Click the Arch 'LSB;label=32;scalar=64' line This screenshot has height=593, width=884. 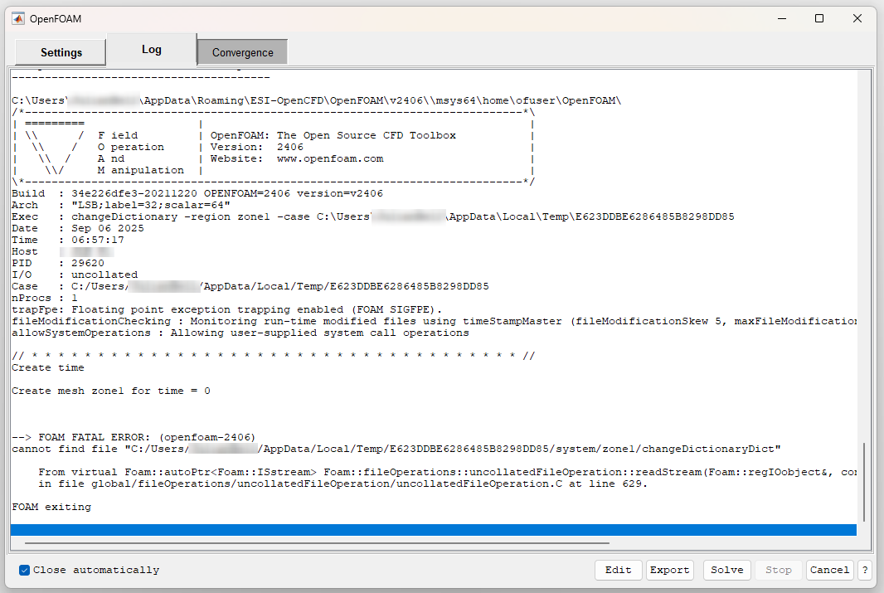pyautogui.click(x=121, y=205)
